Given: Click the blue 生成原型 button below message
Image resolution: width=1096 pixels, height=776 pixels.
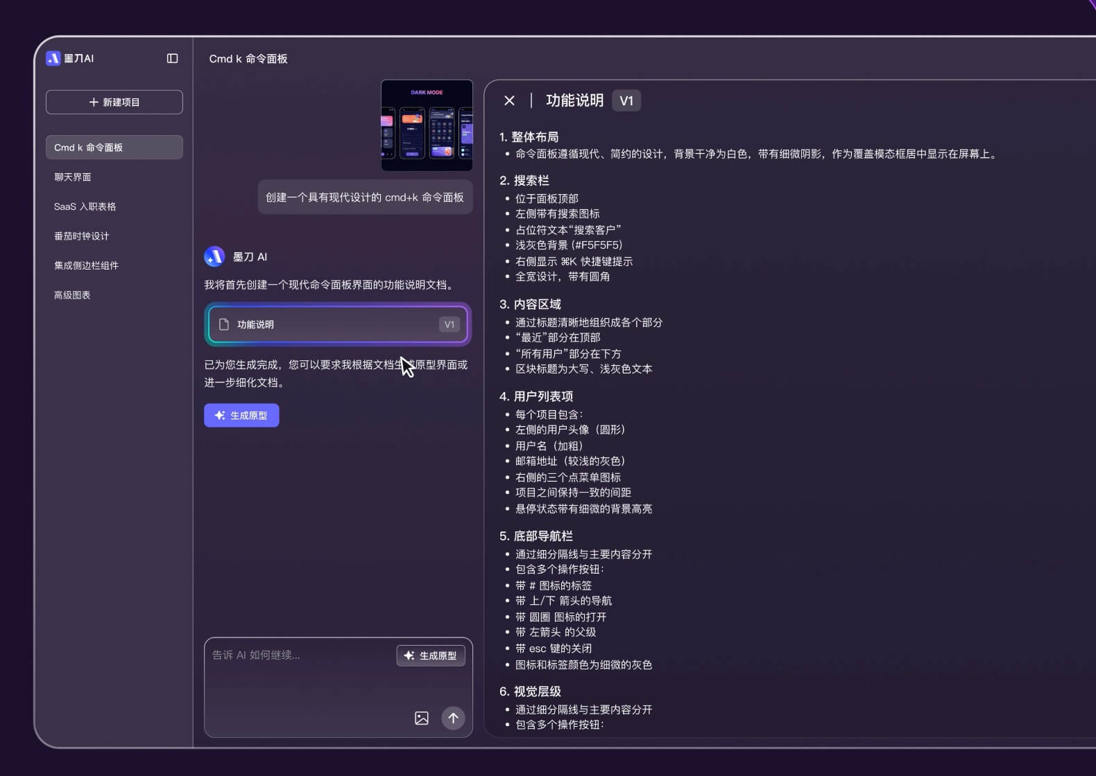Looking at the screenshot, I should [241, 416].
